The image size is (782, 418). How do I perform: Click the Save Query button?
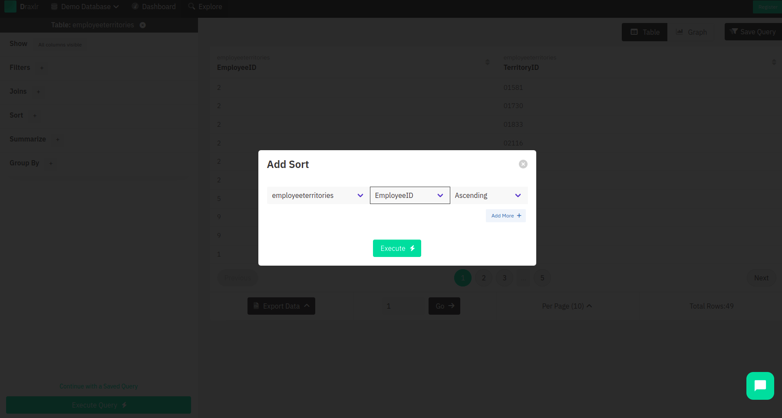(x=753, y=32)
